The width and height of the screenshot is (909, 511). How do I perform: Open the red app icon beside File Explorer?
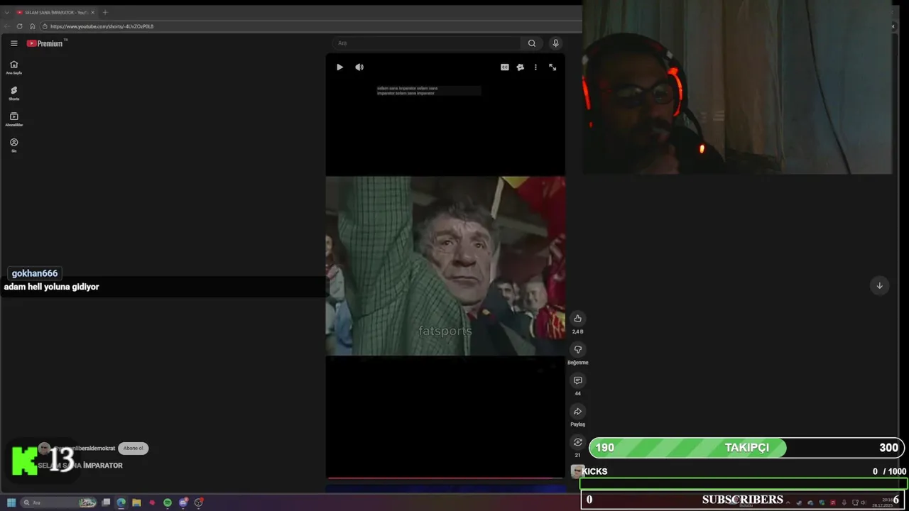coord(152,502)
